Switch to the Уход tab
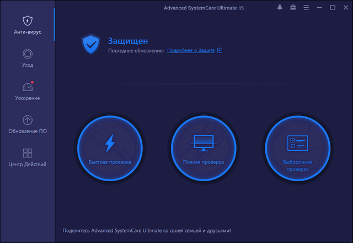The image size is (353, 243). coord(28,58)
